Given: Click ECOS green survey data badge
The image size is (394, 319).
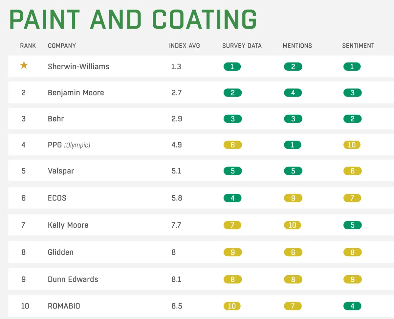Looking at the screenshot, I should [232, 198].
